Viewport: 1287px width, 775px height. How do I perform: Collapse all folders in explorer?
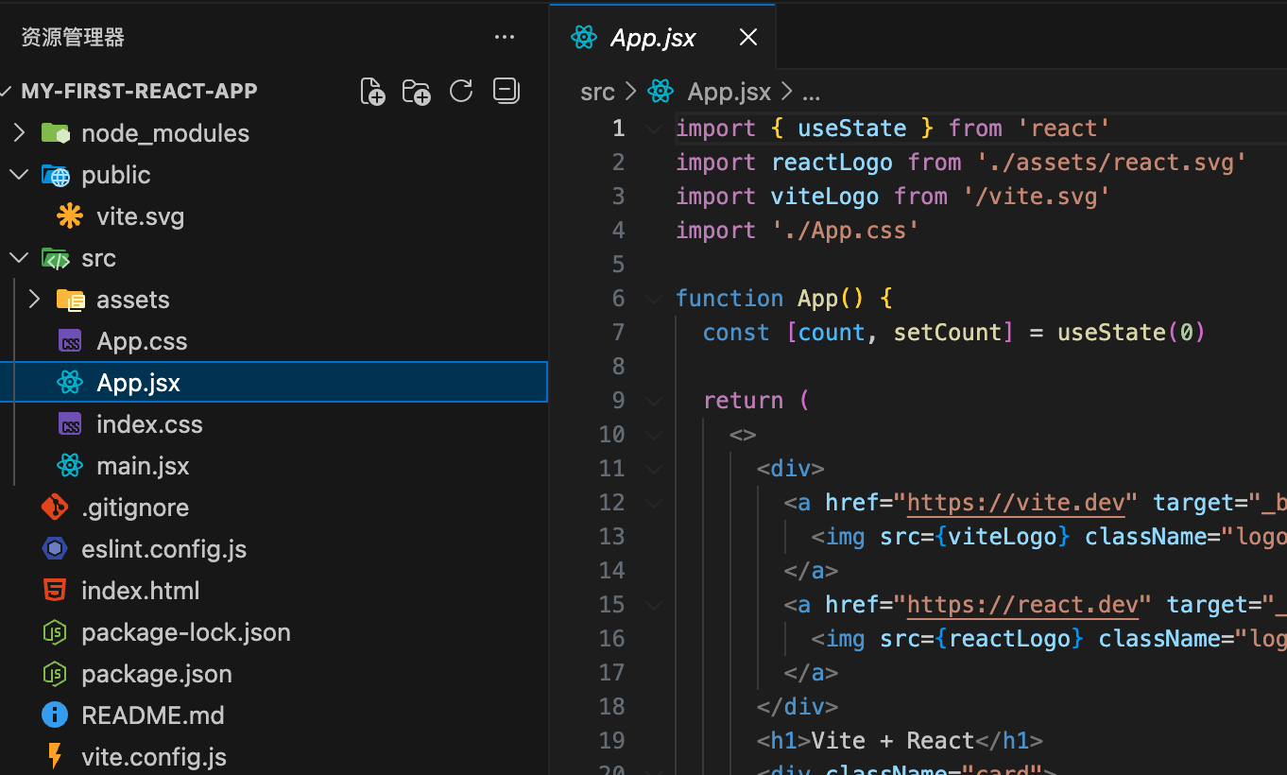point(506,91)
